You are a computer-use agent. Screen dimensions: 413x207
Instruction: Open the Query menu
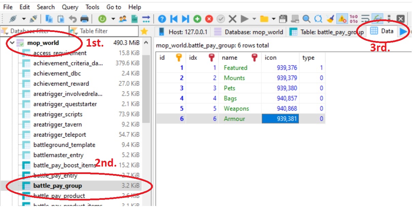coord(69,7)
